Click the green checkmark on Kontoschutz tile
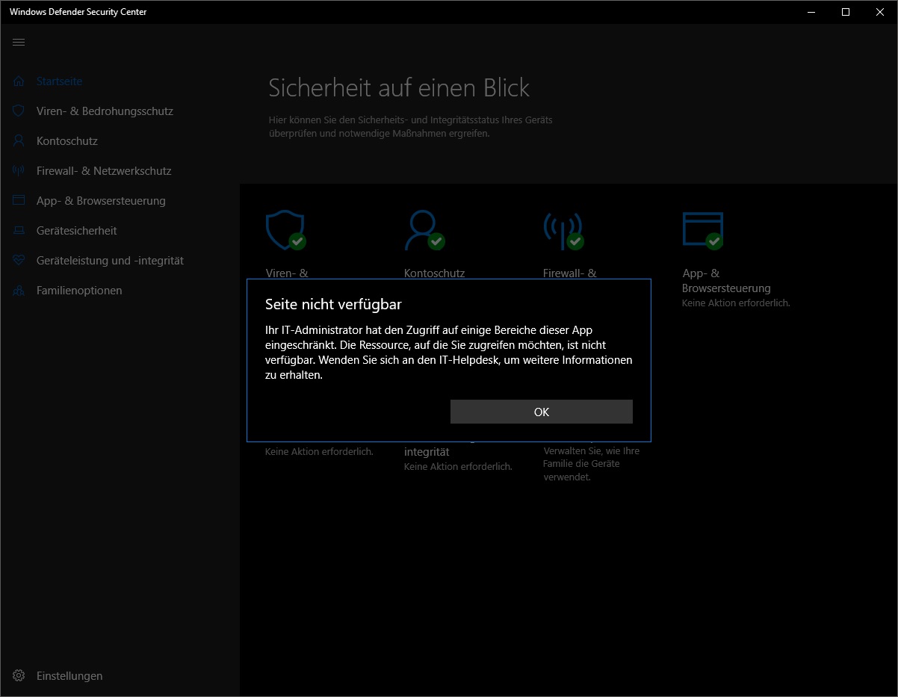This screenshot has width=898, height=697. (x=436, y=241)
